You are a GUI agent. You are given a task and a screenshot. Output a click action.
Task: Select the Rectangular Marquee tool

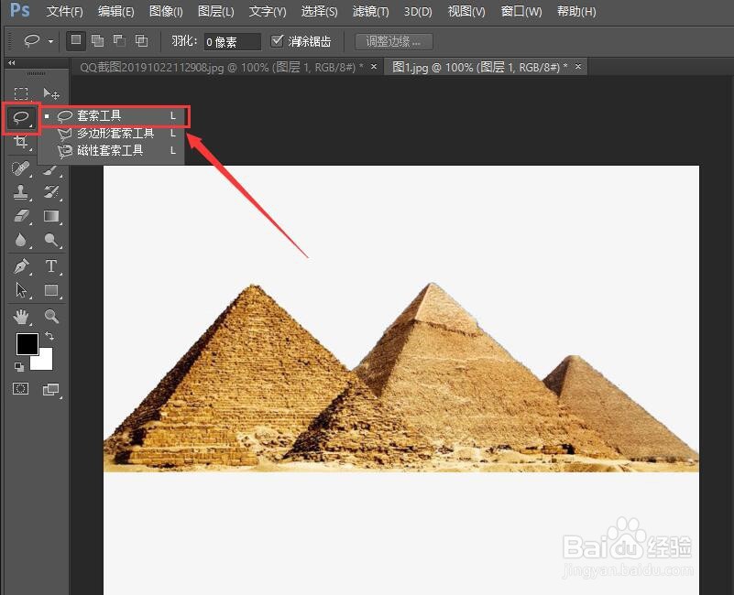click(x=22, y=93)
